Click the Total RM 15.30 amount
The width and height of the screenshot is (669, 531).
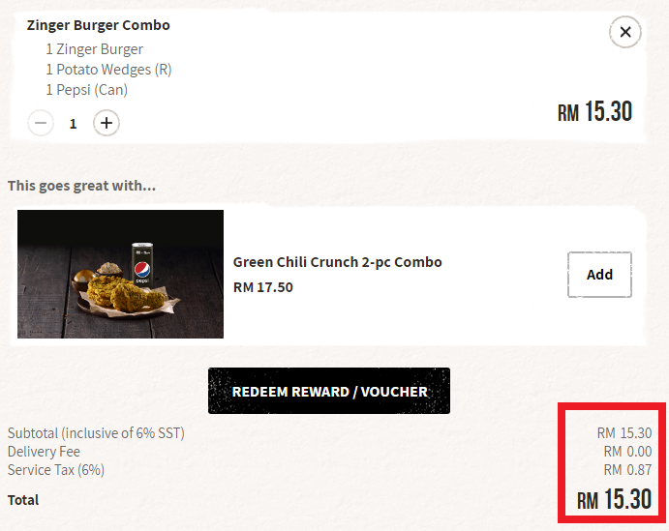(x=615, y=499)
